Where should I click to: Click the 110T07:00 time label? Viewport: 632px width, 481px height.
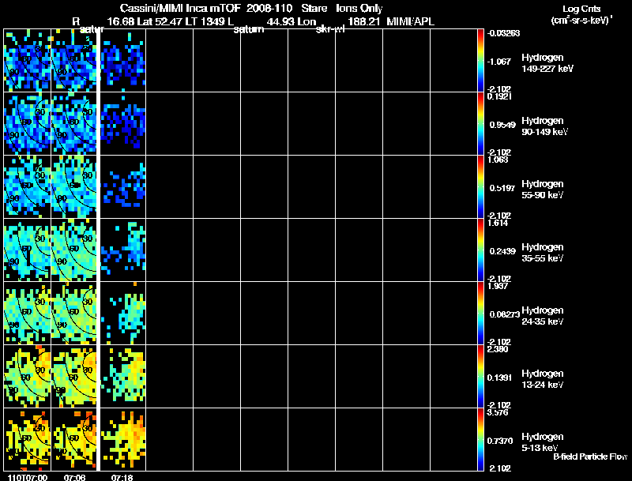coord(28,478)
